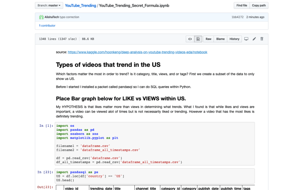The height and width of the screenshot is (190, 306).
Task: Open the typo correction commit message
Action: click(70, 17)
